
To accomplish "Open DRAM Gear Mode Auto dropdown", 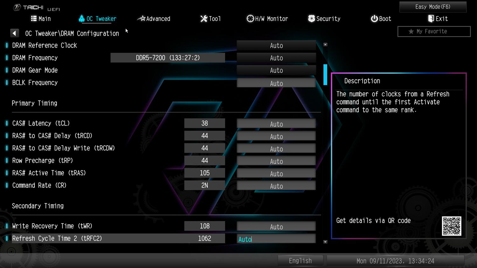I will (276, 70).
